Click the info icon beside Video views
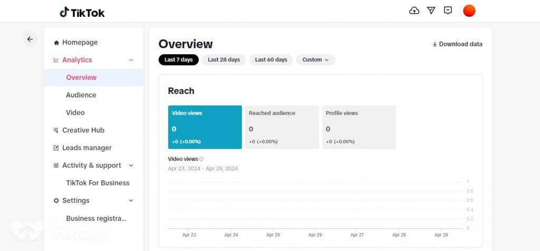The height and width of the screenshot is (251, 540). (201, 159)
